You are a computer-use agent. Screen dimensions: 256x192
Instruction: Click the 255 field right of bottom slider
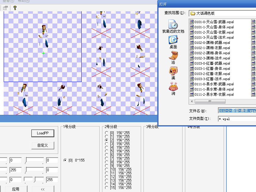tap(52, 180)
